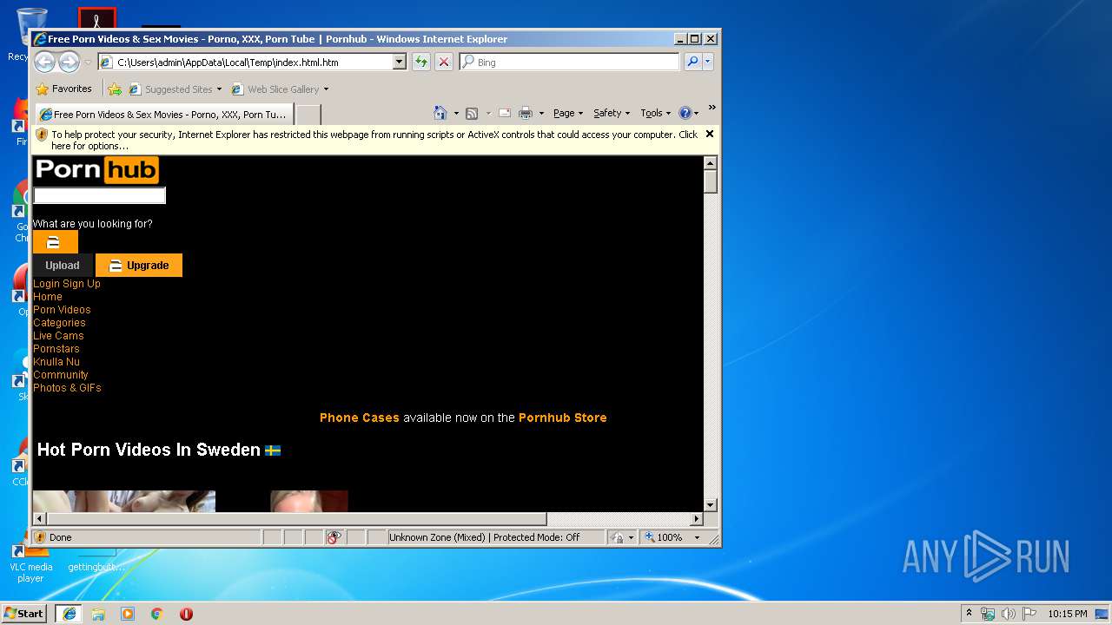Launch Chrome from the taskbar
Viewport: 1112px width, 625px height.
click(157, 614)
